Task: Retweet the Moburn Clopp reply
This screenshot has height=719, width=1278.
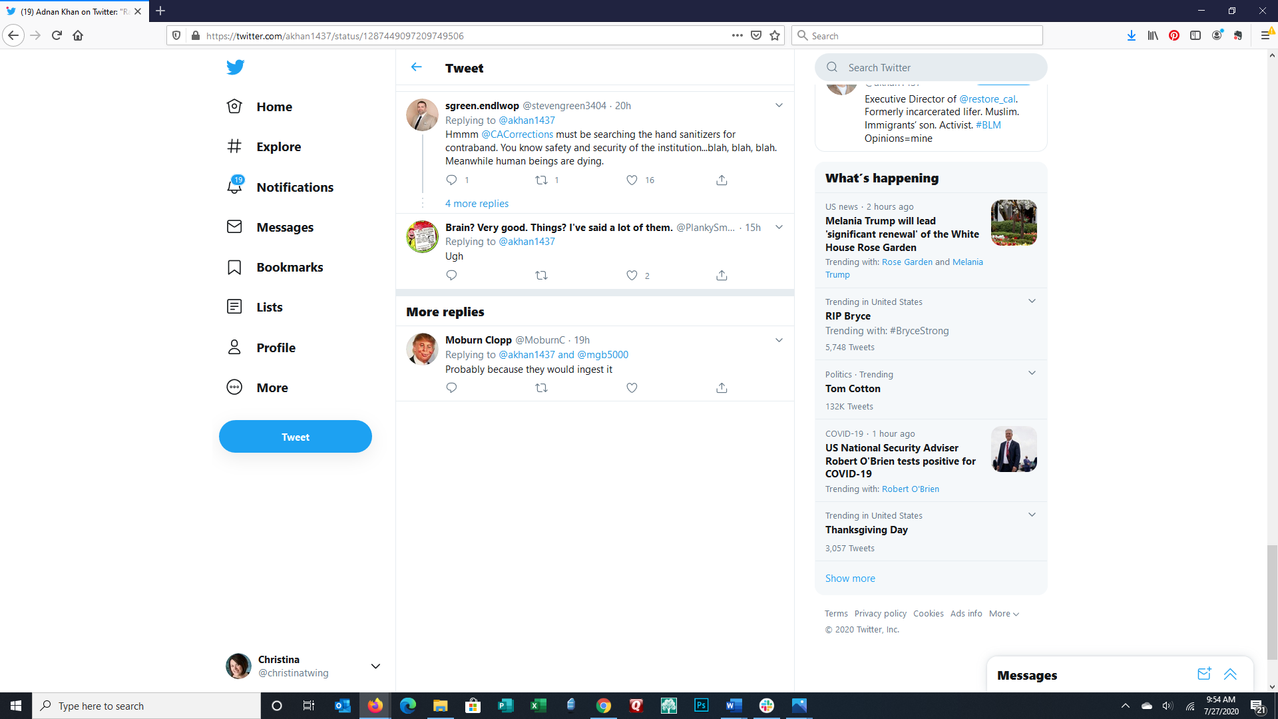Action: coord(541,388)
